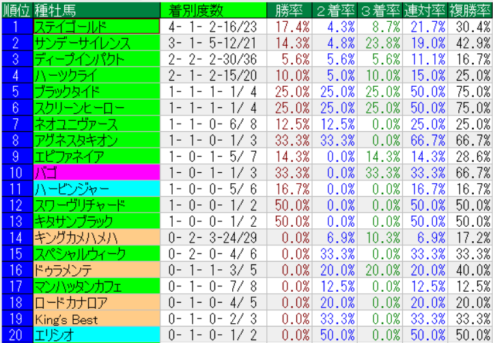Sort by the 勝率 column header
Viewport: 493px width, 343px height.
tap(290, 10)
